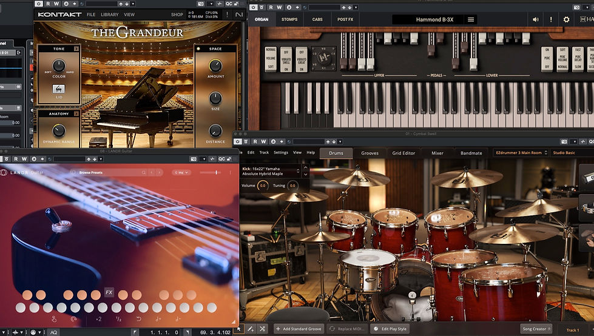The image size is (594, 336).
Task: Click the Color knob in The Grandeur Tone panel
Action: (59, 66)
